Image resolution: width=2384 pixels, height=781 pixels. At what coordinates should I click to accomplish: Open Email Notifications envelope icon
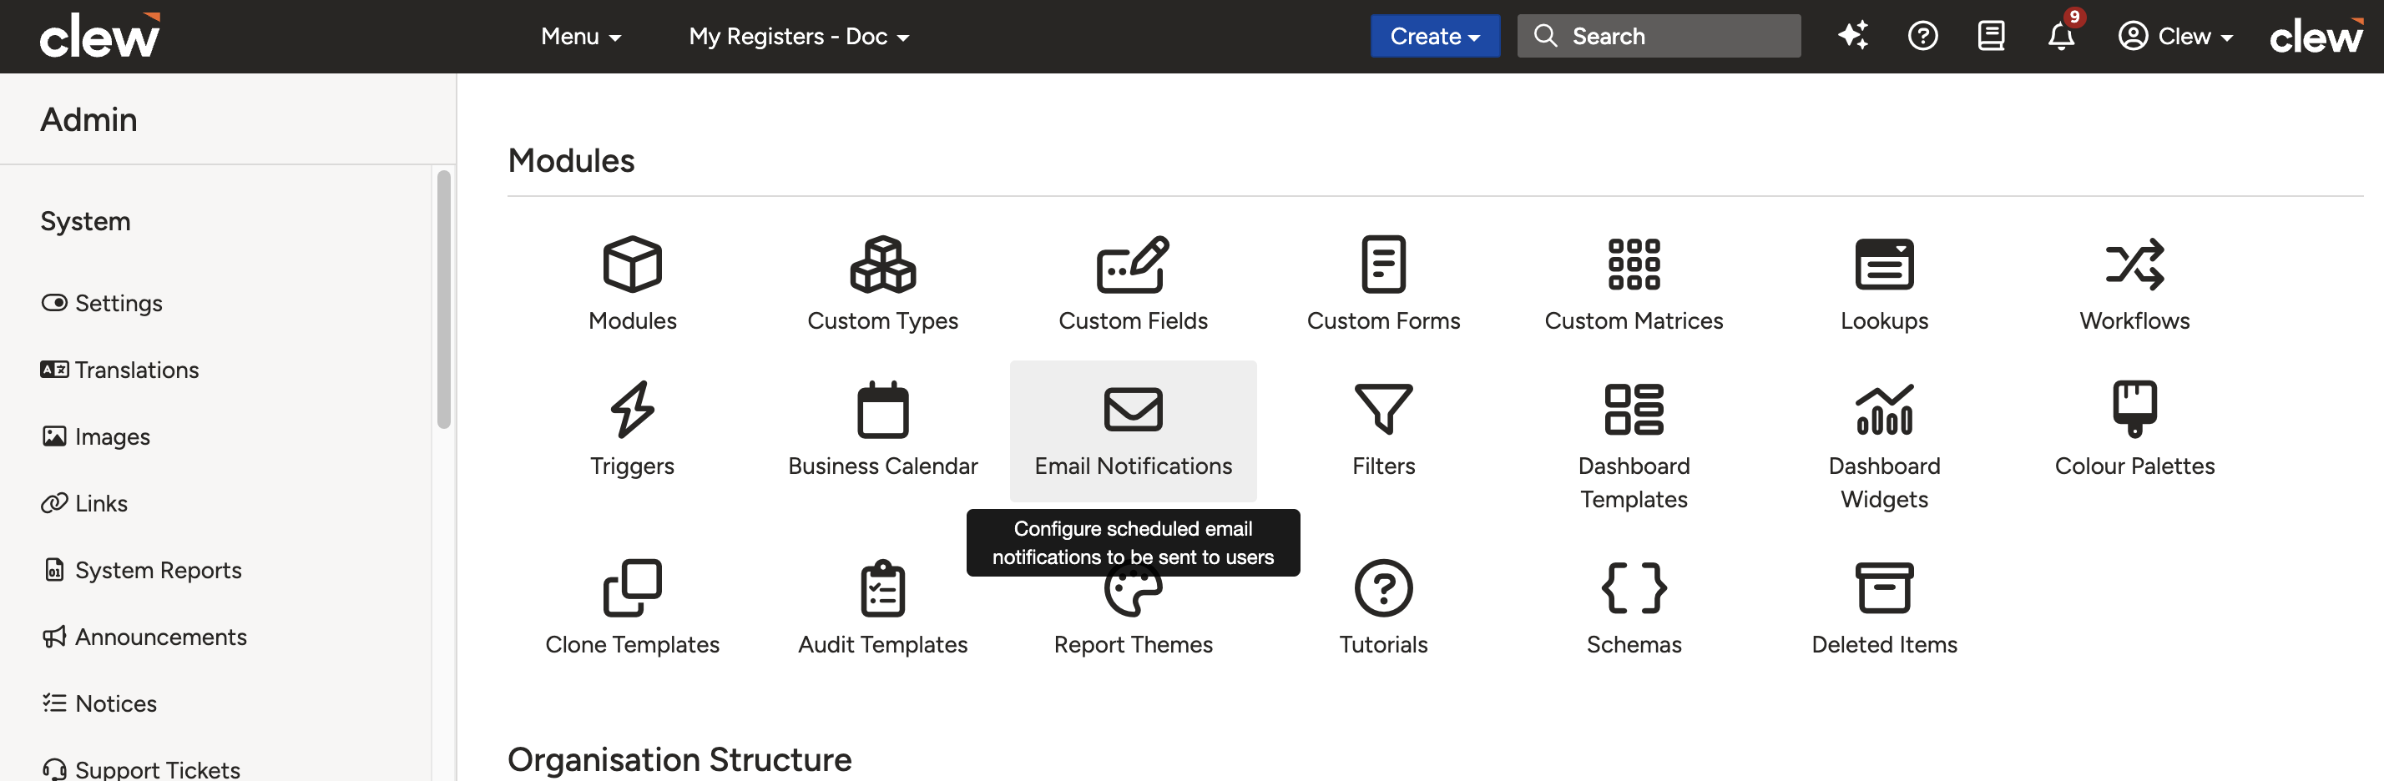1133,409
